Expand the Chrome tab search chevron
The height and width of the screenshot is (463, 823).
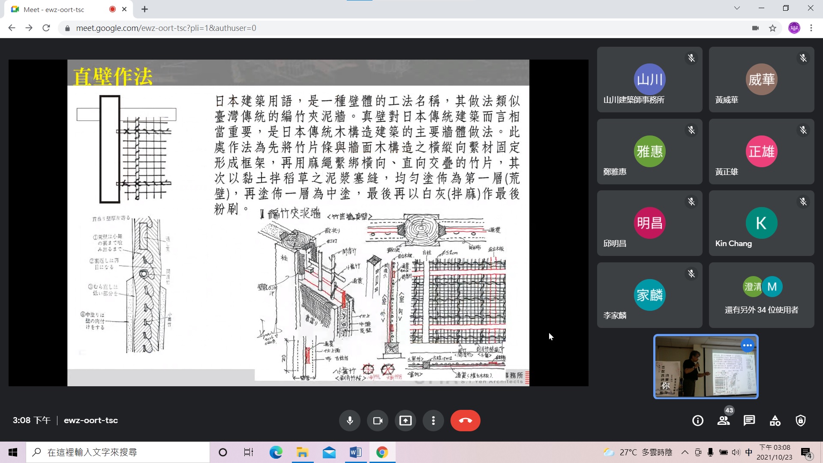click(737, 8)
